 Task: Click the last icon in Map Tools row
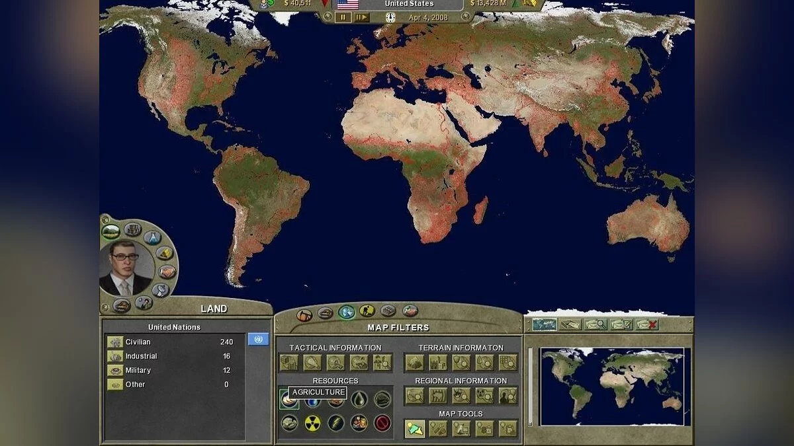[x=507, y=428]
